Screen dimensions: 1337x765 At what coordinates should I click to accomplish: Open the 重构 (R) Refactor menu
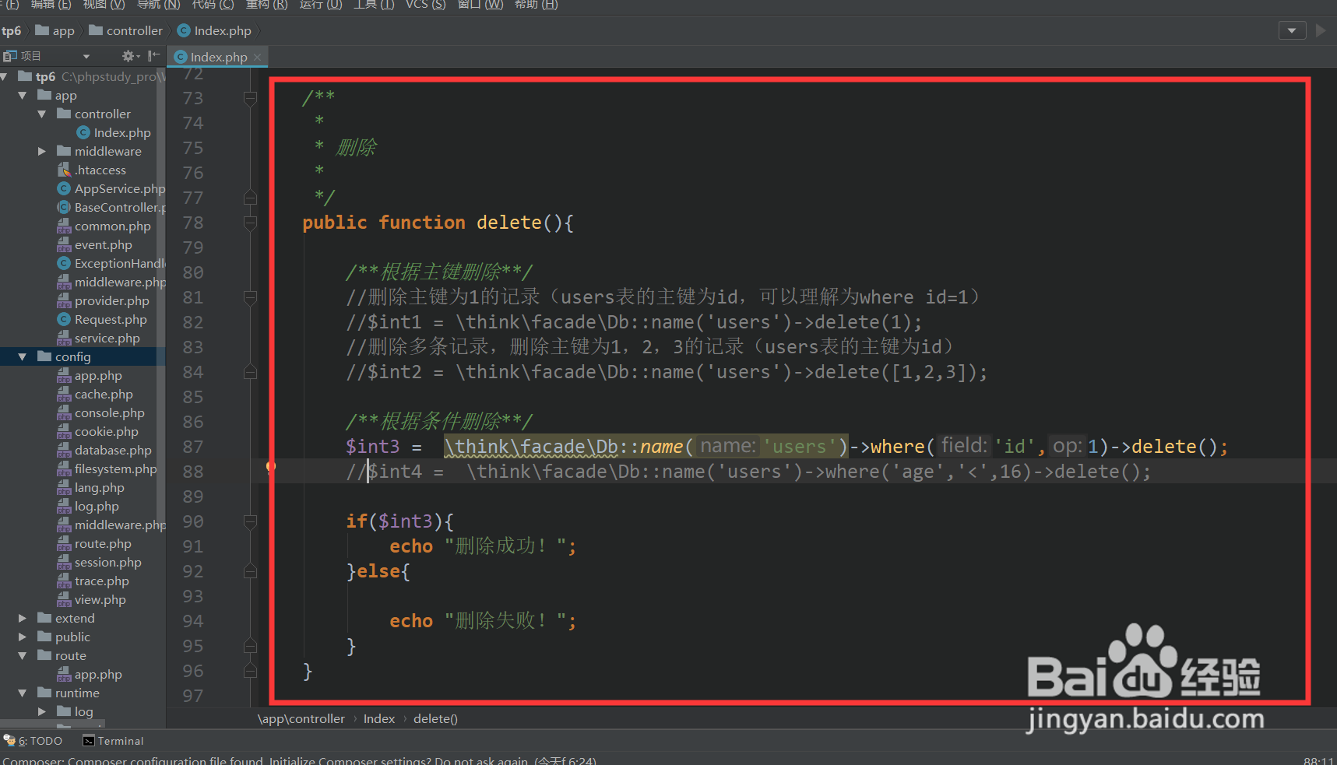pyautogui.click(x=266, y=5)
